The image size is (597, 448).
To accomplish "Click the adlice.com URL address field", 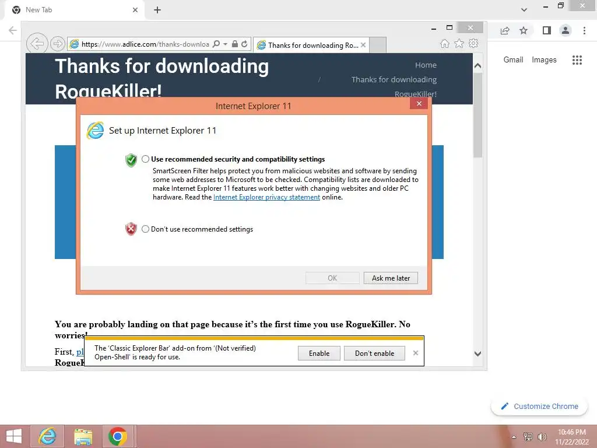I will 145,44.
